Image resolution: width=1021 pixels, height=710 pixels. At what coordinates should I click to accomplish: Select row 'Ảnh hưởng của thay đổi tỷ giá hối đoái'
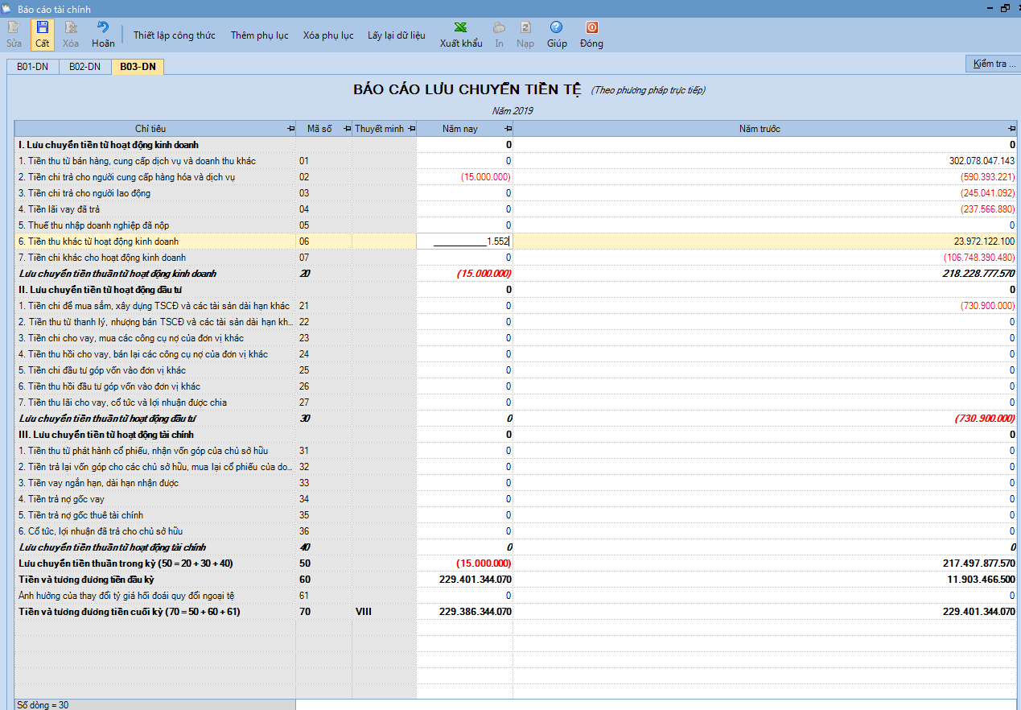pos(515,596)
